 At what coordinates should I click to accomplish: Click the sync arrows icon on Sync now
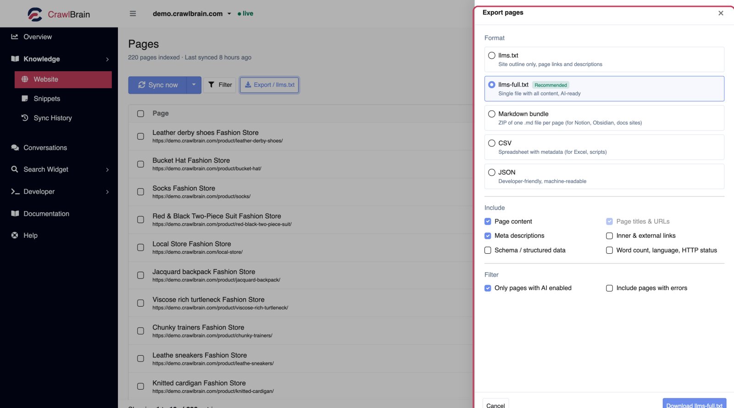tap(142, 85)
